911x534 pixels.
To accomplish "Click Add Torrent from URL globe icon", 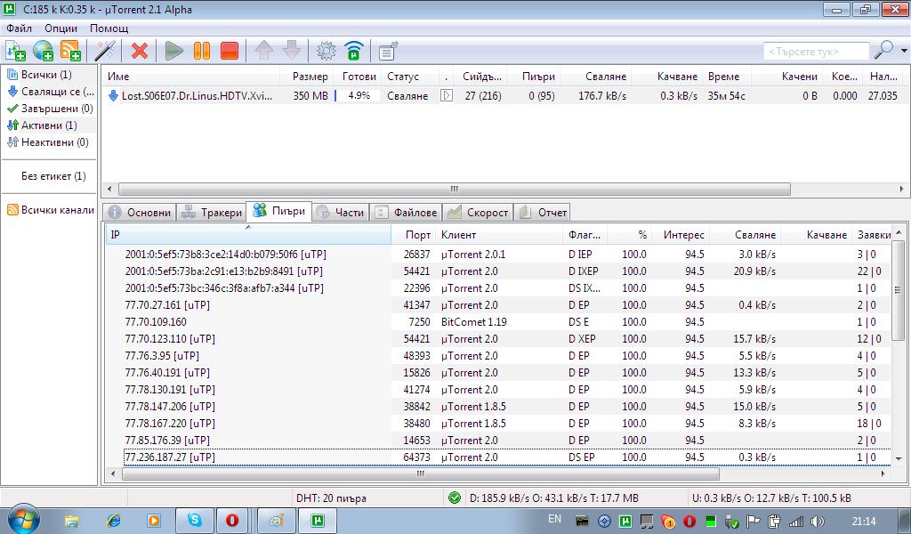I will [x=43, y=51].
